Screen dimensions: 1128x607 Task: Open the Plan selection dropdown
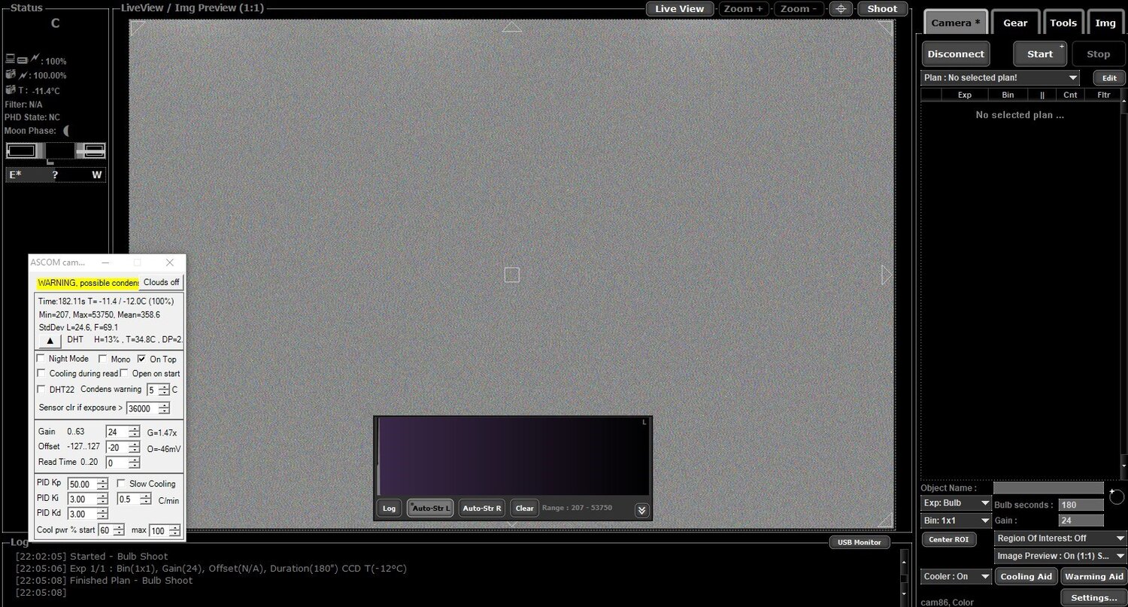pos(1000,77)
